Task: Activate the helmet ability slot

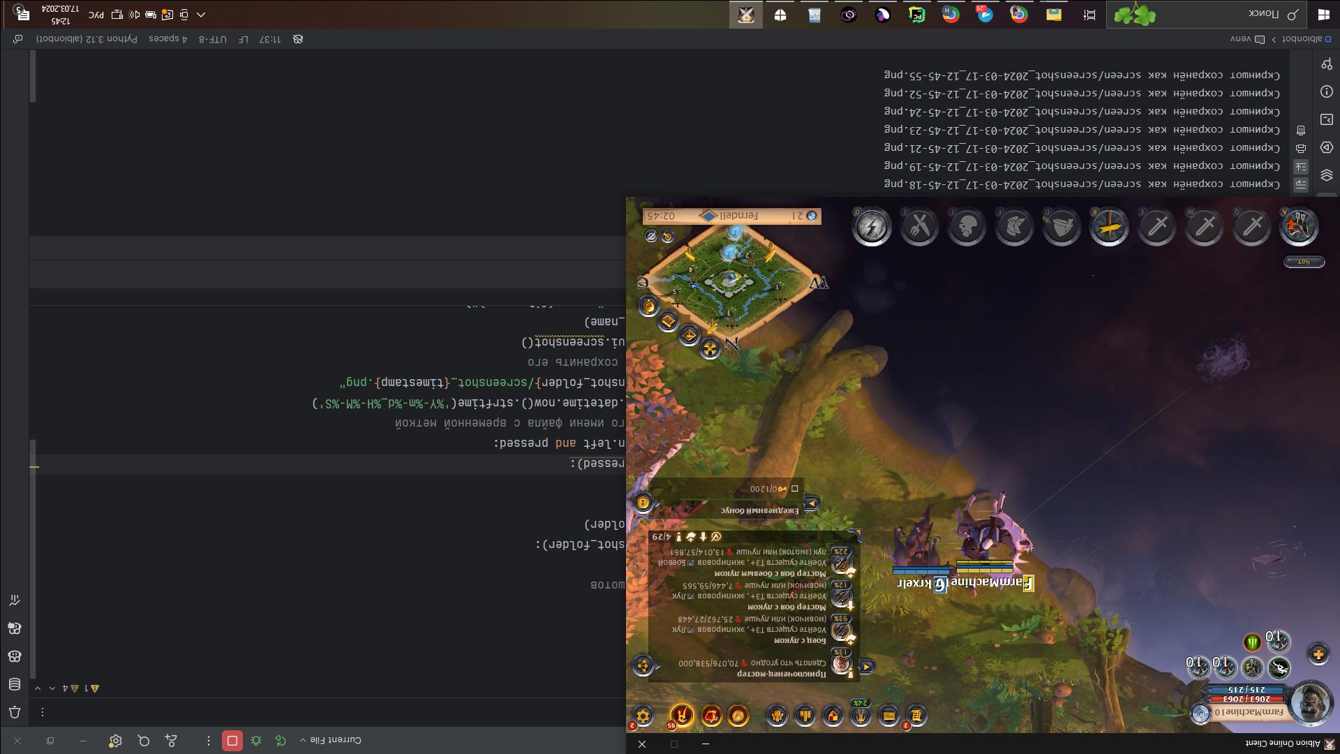Action: point(967,226)
